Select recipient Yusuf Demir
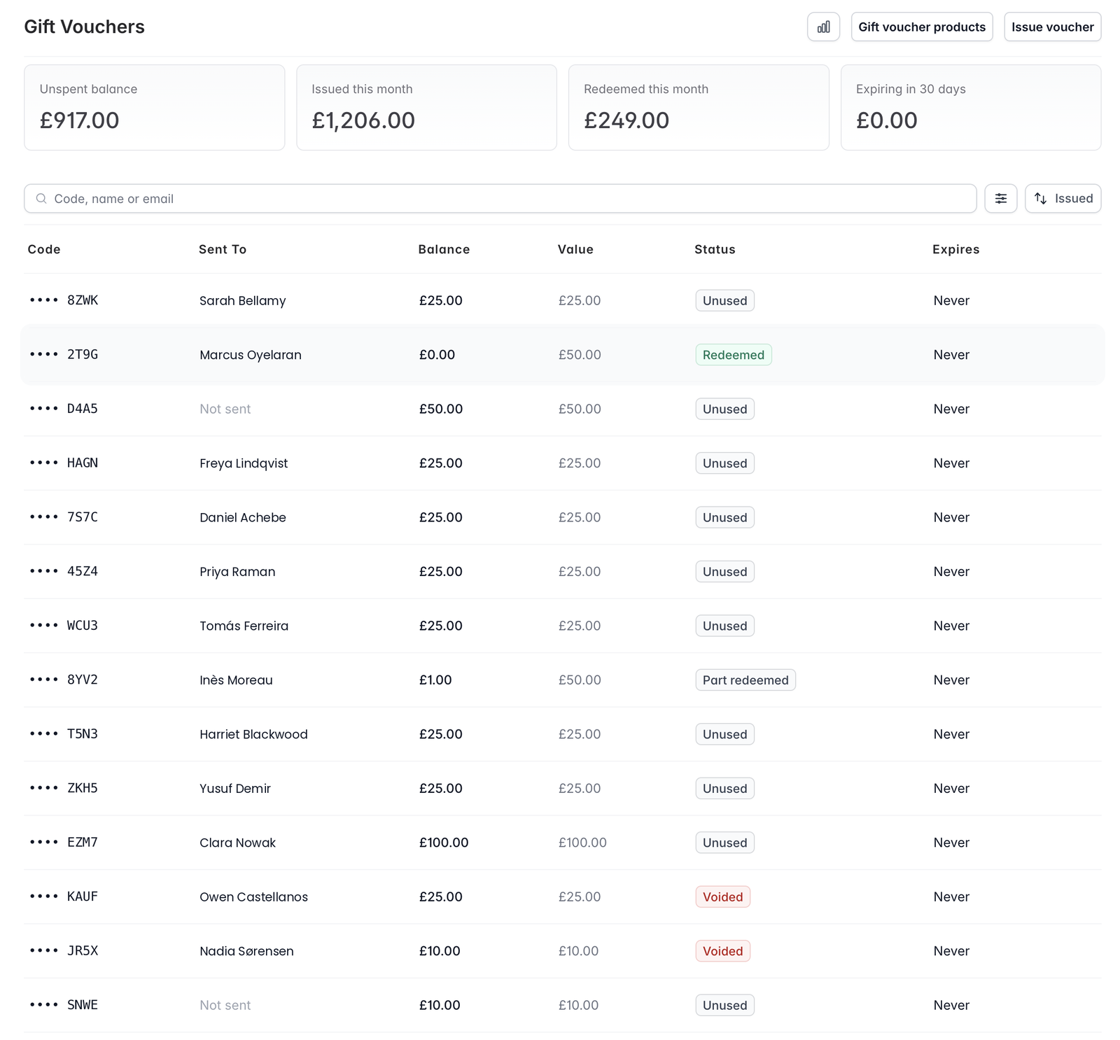The image size is (1120, 1040). 235,789
